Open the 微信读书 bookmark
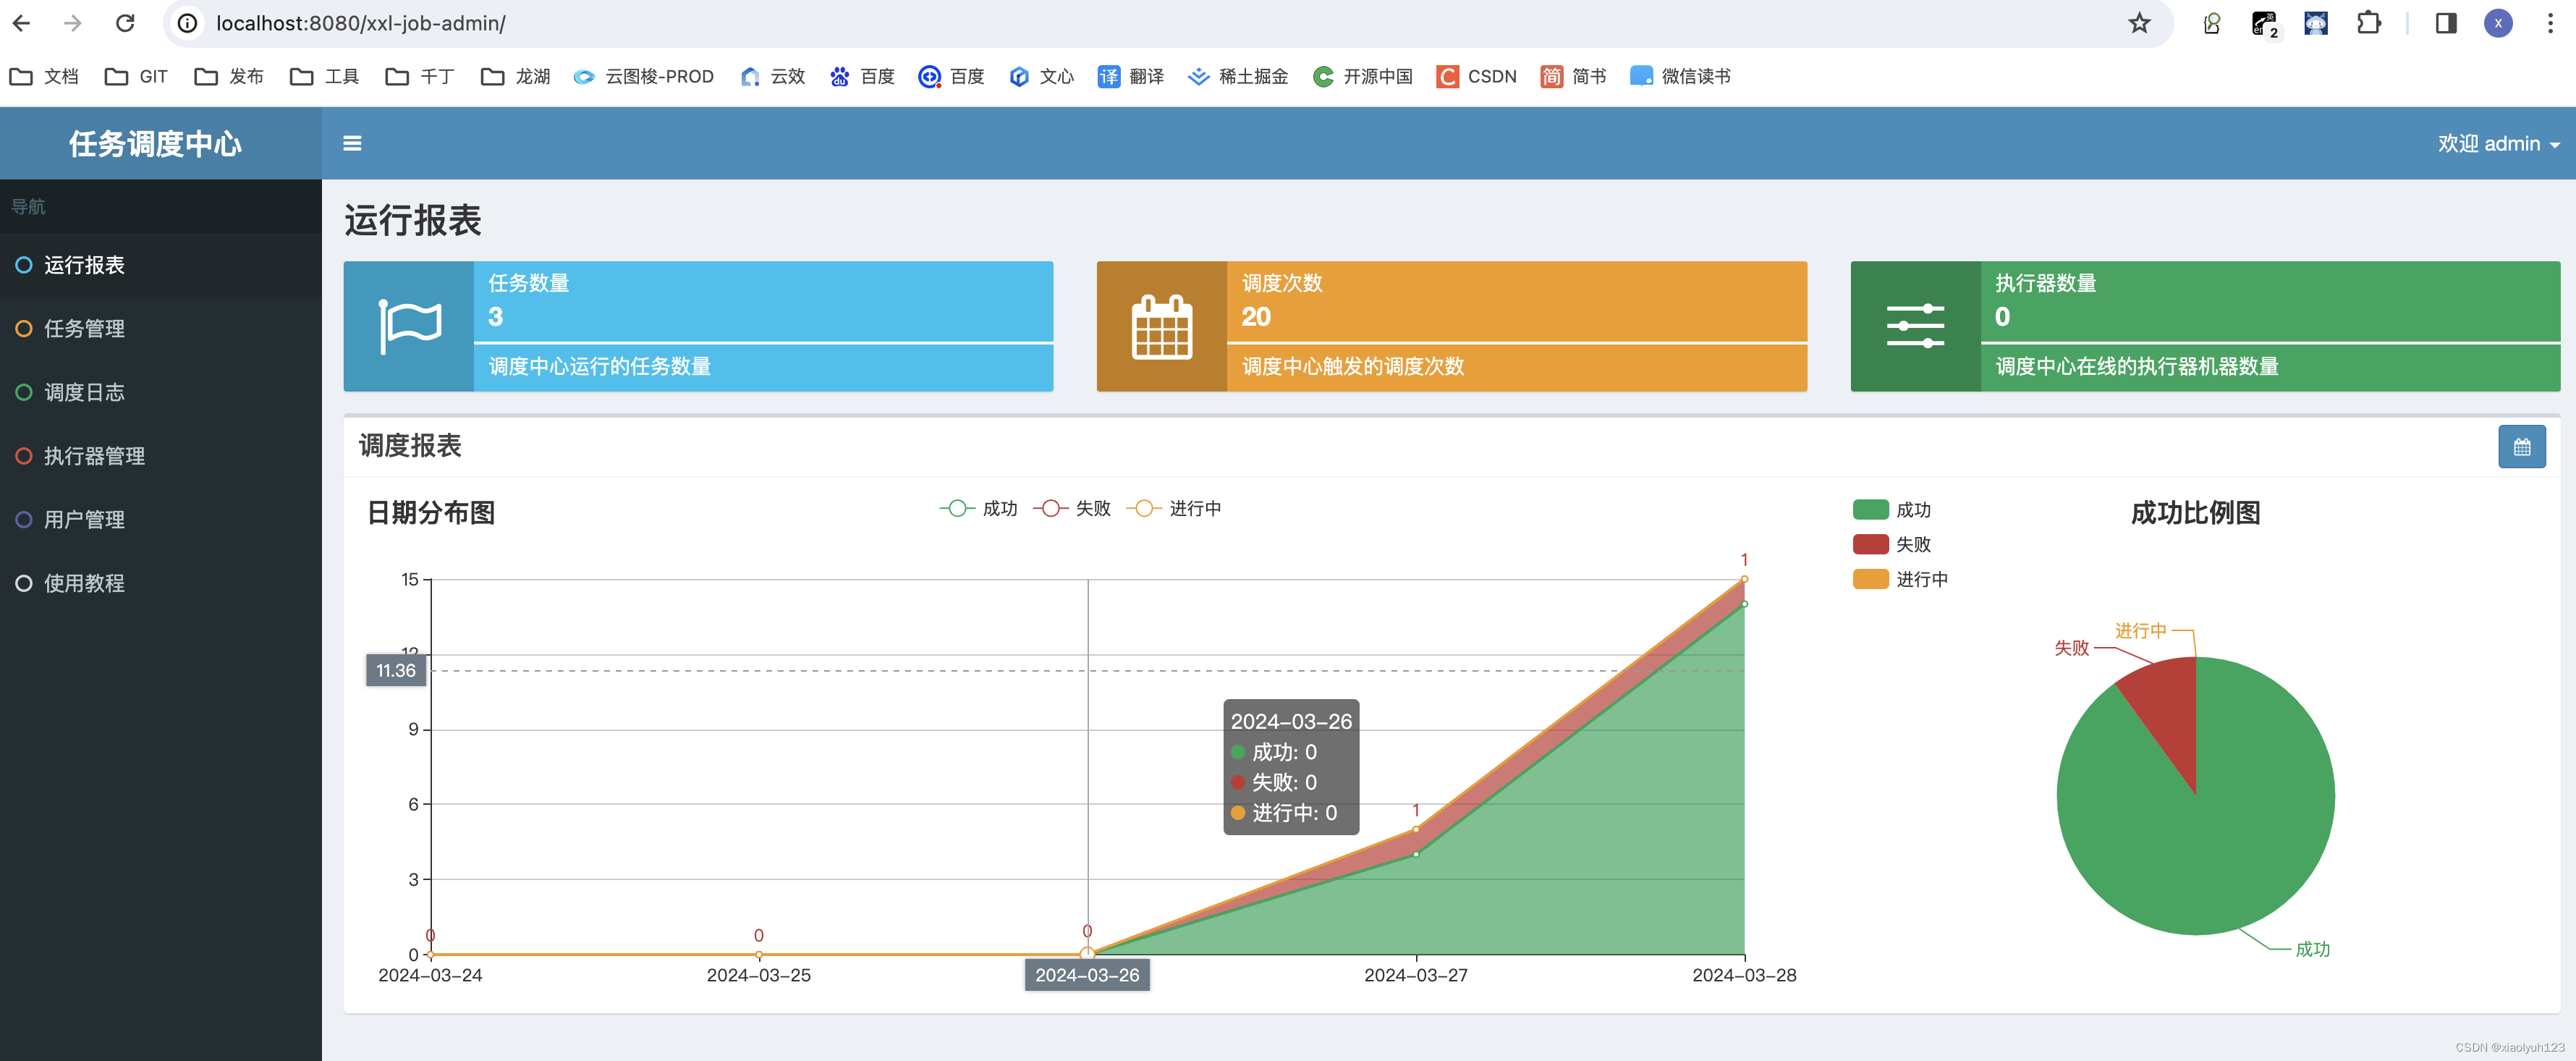The width and height of the screenshot is (2576, 1061). (x=1680, y=76)
